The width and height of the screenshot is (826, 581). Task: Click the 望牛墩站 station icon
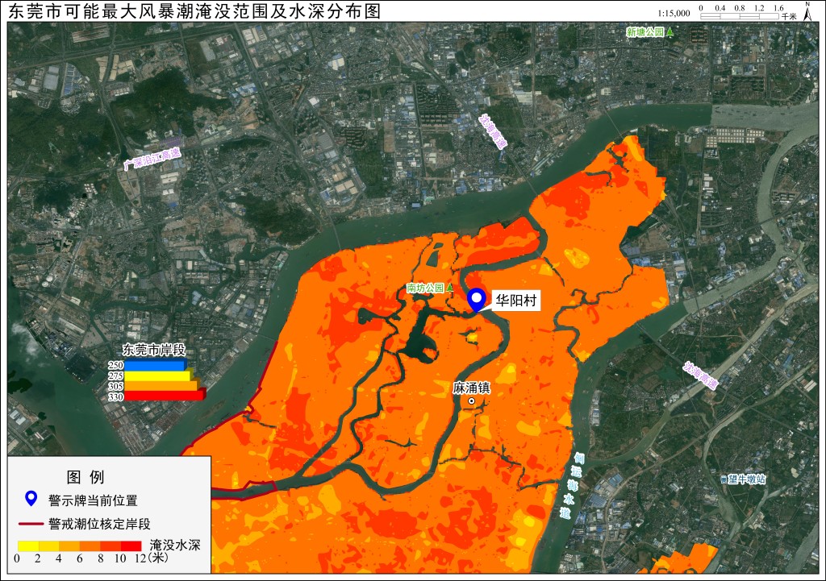point(724,479)
